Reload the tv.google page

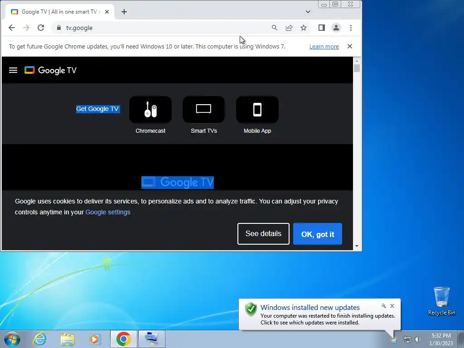coord(41,28)
